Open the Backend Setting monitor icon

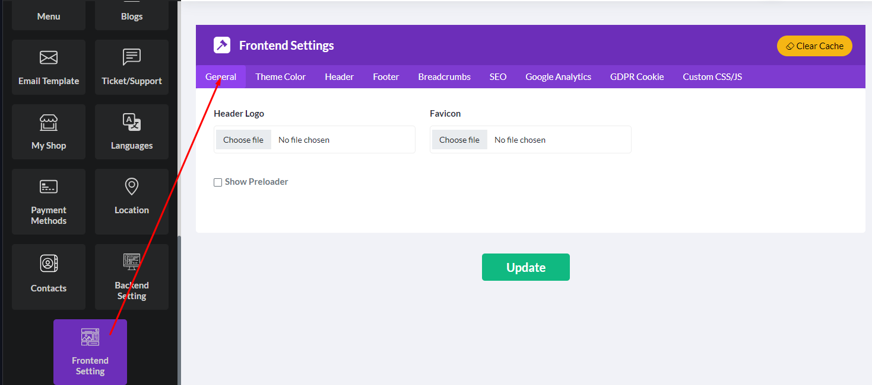[132, 261]
